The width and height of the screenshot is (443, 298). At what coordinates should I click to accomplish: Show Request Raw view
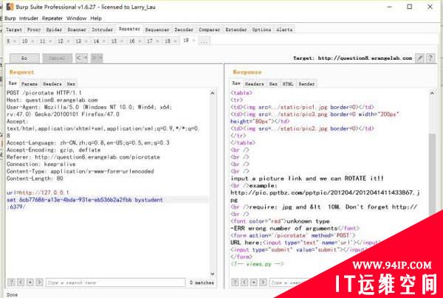pyautogui.click(x=13, y=83)
